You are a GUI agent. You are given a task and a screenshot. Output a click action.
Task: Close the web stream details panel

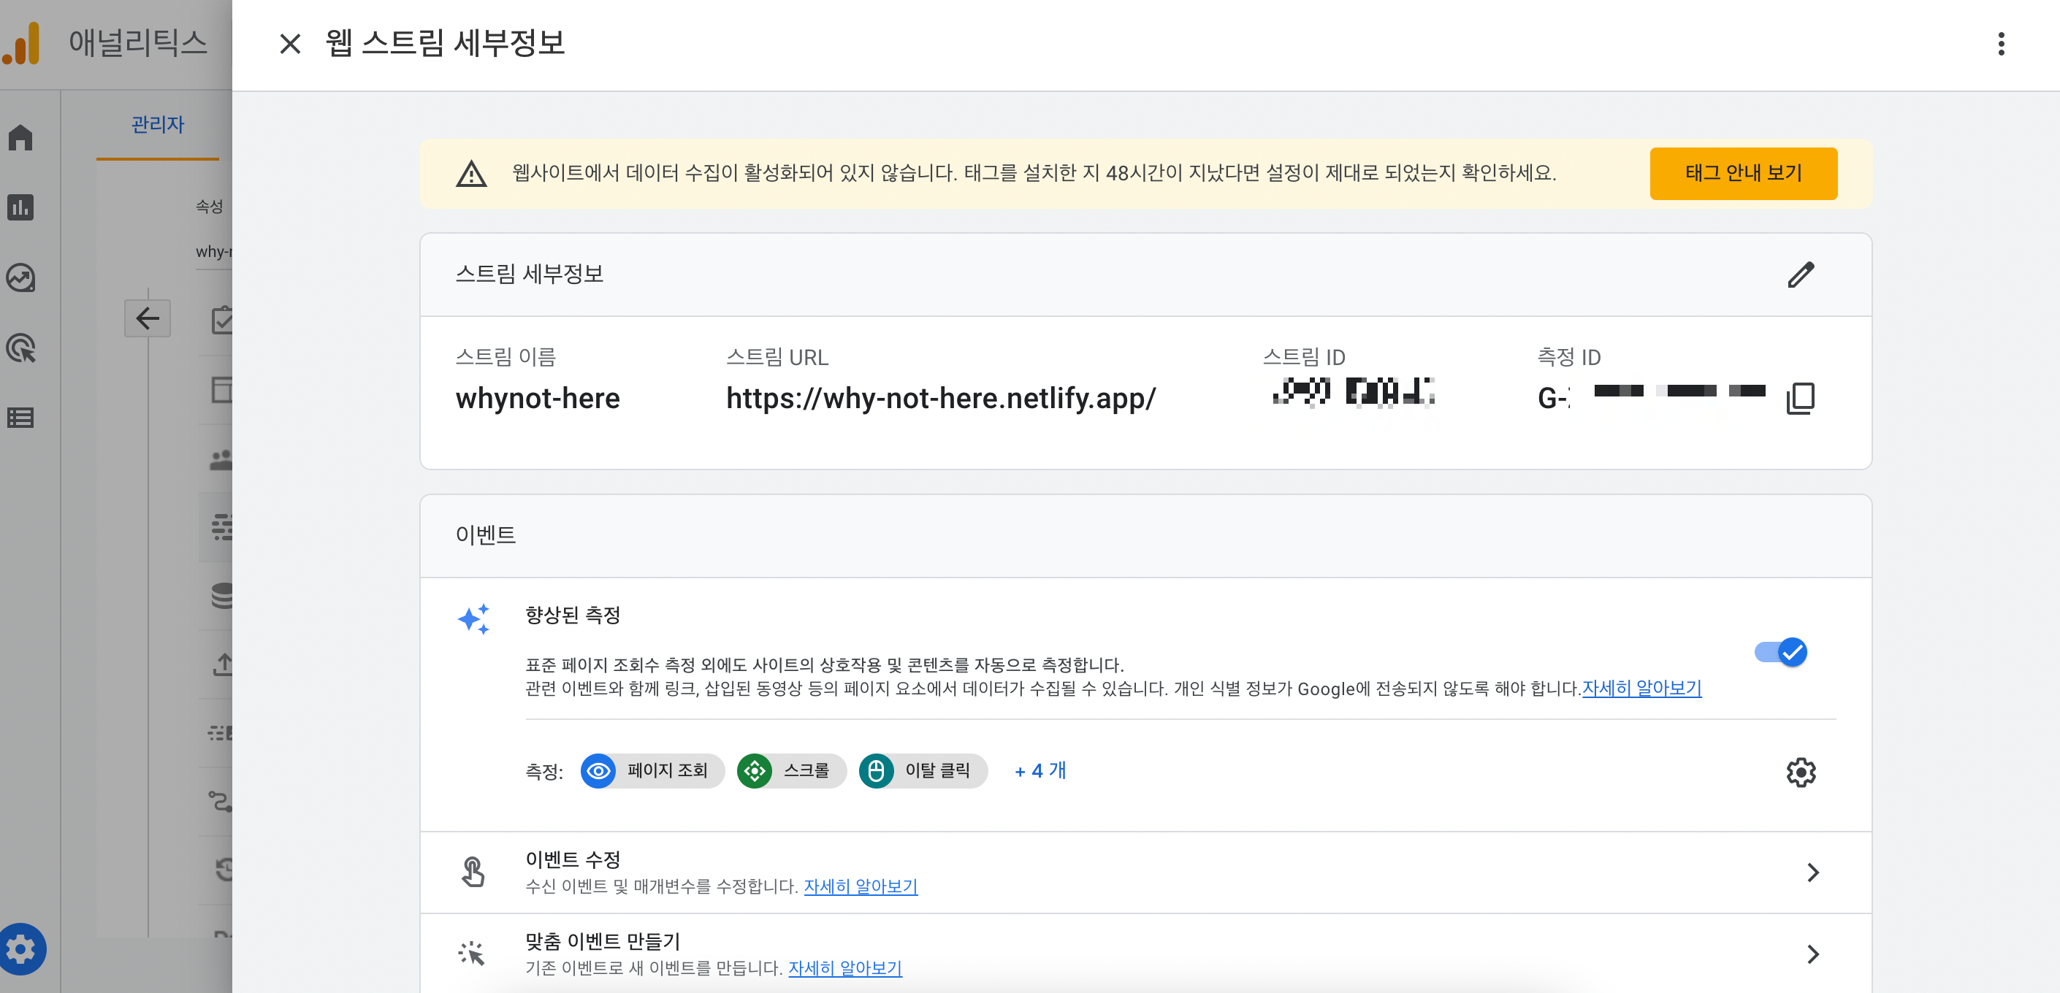290,43
